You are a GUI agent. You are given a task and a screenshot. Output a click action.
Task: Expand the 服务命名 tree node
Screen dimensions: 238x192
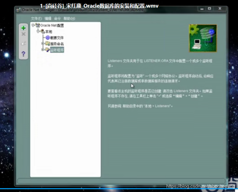click(x=43, y=44)
